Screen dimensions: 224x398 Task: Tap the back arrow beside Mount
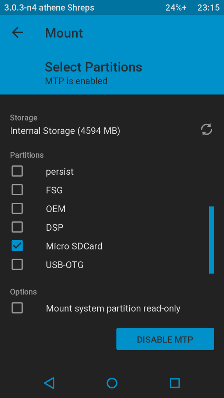(x=17, y=32)
